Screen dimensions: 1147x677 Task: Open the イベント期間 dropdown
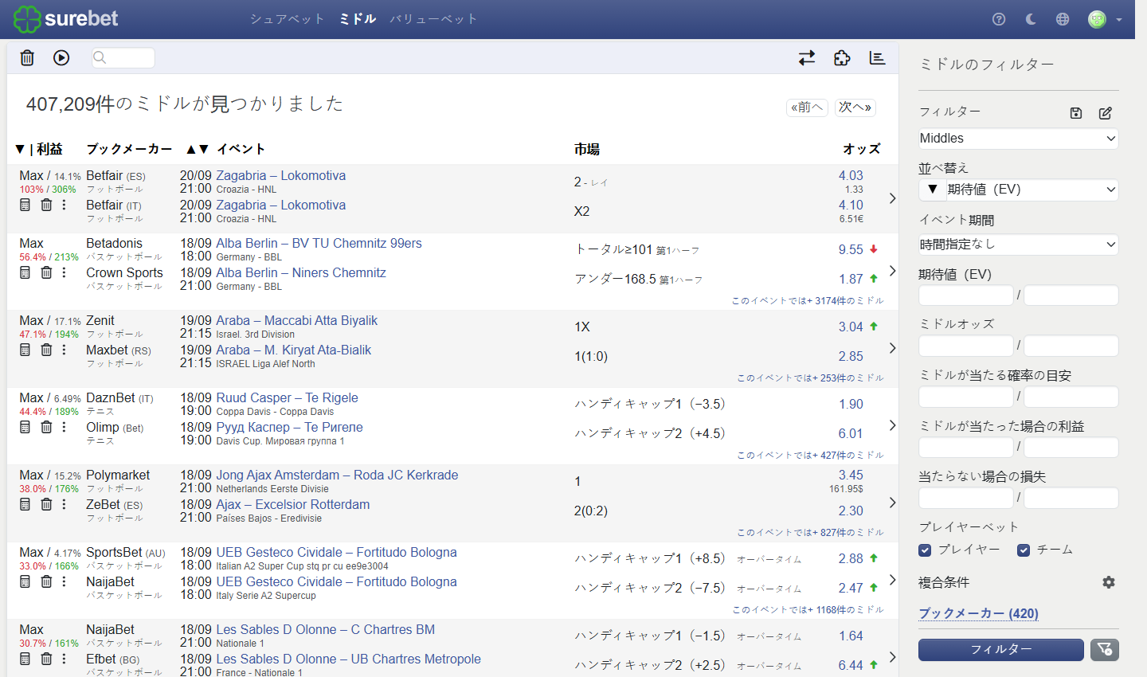1018,245
